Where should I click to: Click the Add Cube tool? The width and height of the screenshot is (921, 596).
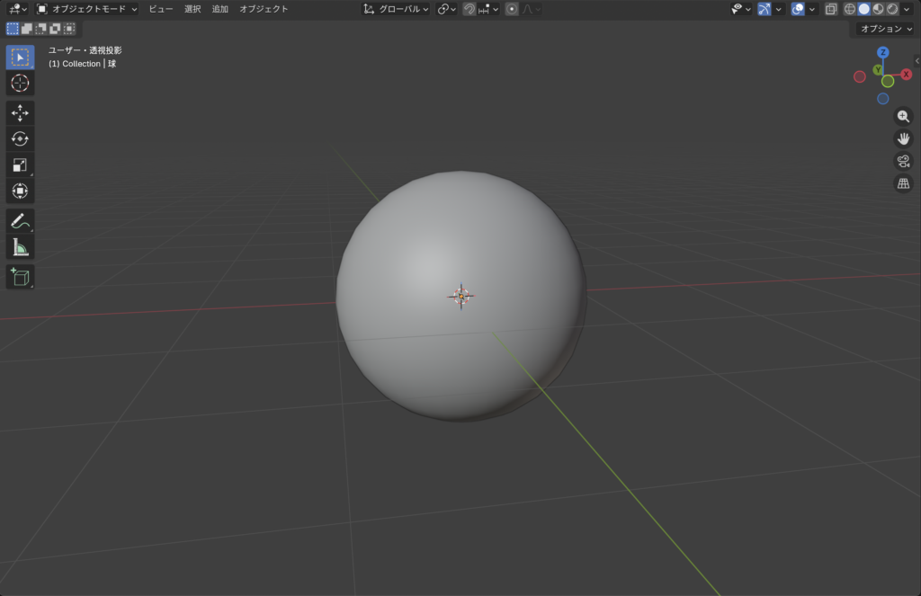(20, 277)
